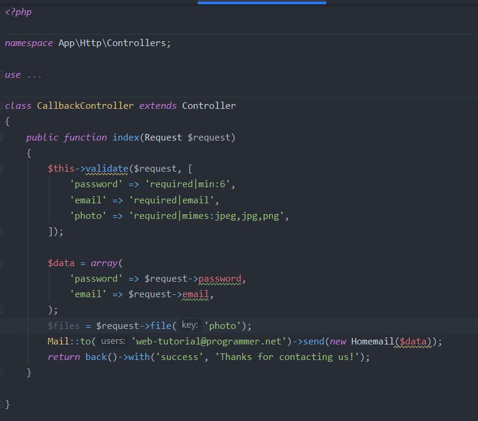Click the key: parameter hint
The height and width of the screenshot is (421, 478).
pos(190,325)
